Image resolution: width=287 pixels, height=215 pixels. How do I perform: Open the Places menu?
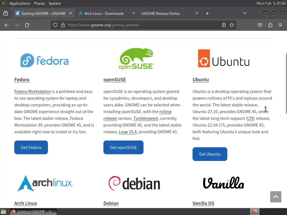(39, 3)
